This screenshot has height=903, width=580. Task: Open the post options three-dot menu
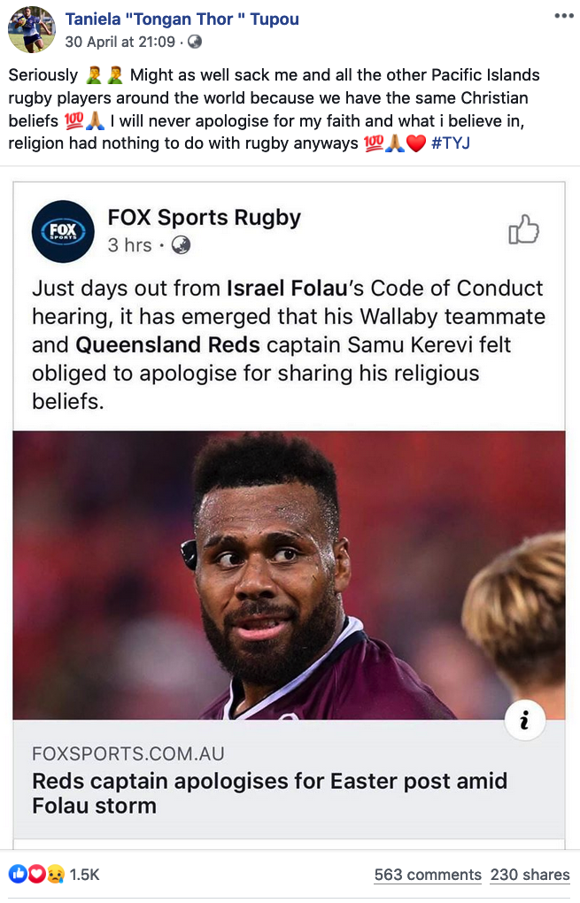563,17
